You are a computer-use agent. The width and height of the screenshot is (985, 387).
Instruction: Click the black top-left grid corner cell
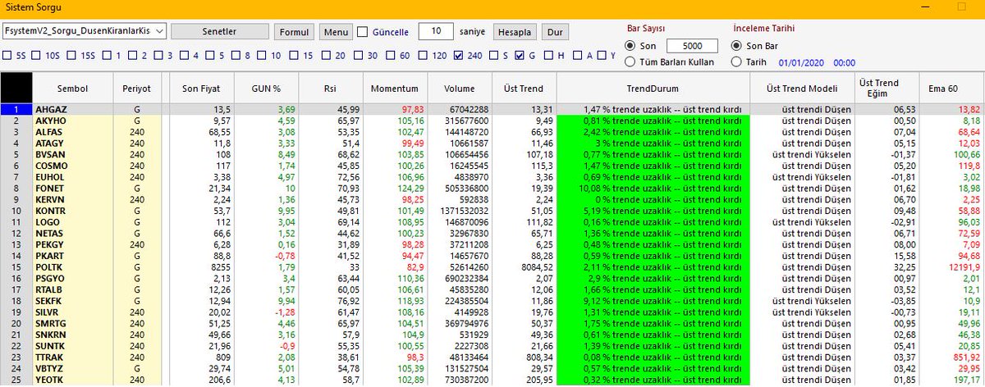point(16,88)
